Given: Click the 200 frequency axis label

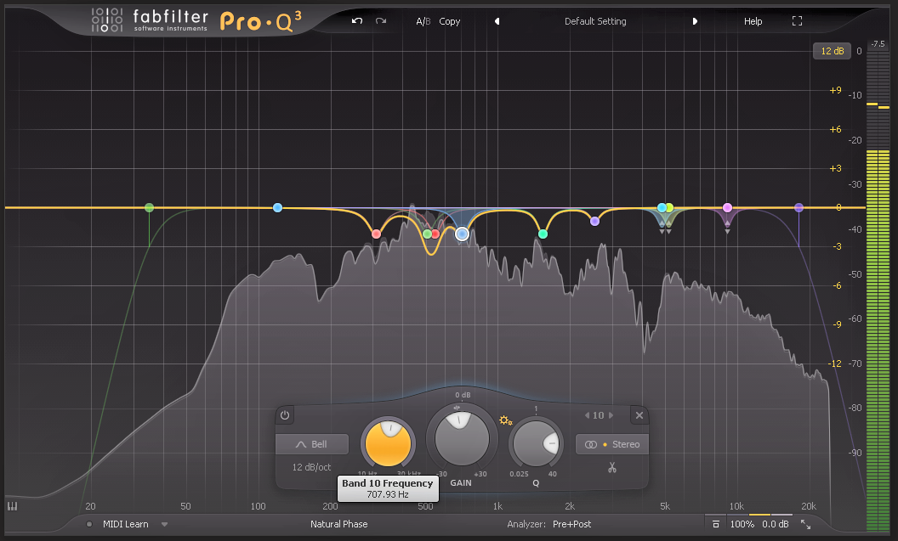Looking at the screenshot, I should click(331, 506).
